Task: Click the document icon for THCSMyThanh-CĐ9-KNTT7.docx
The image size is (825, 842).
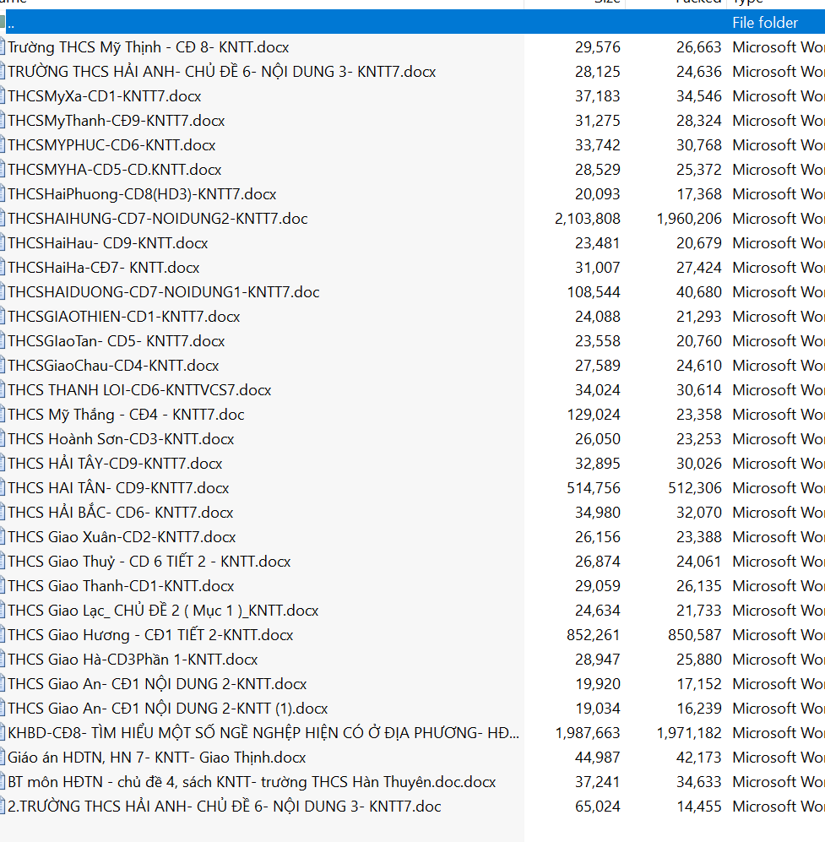Action: (3, 121)
